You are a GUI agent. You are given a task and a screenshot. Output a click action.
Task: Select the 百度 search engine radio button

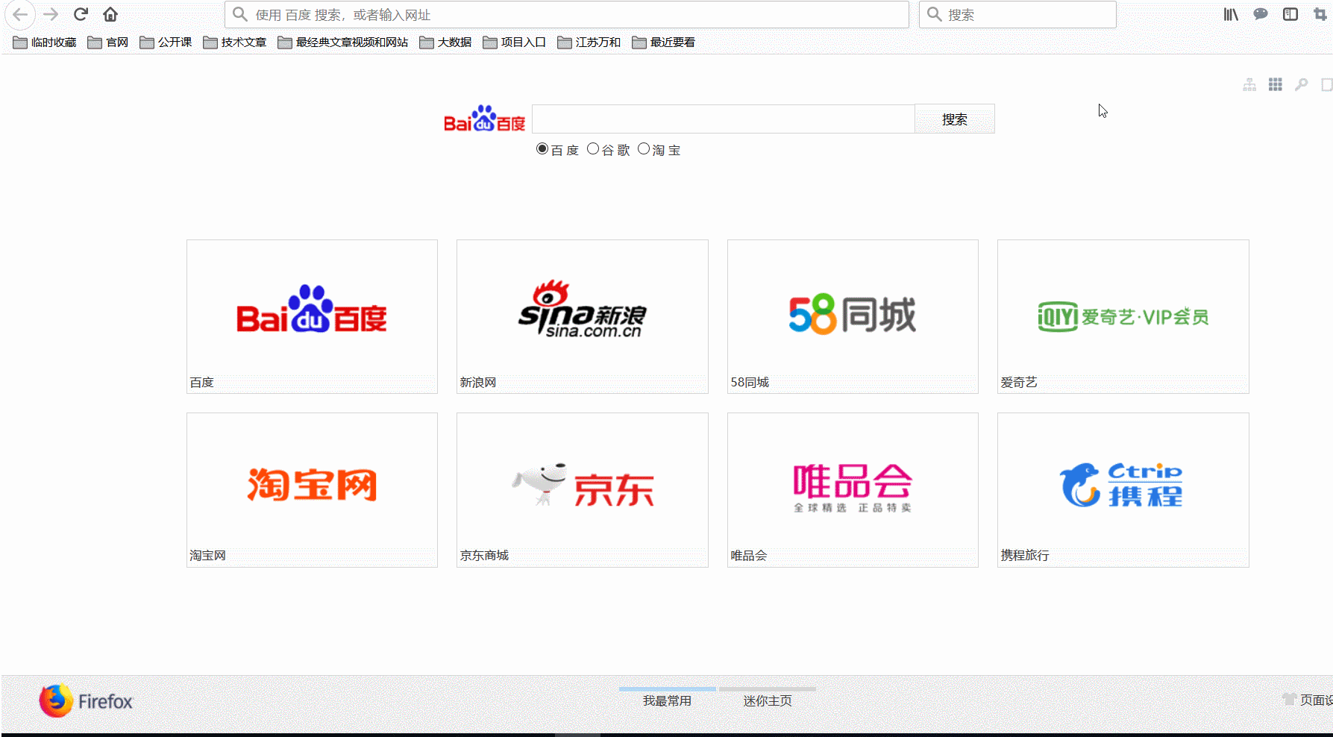click(x=542, y=149)
